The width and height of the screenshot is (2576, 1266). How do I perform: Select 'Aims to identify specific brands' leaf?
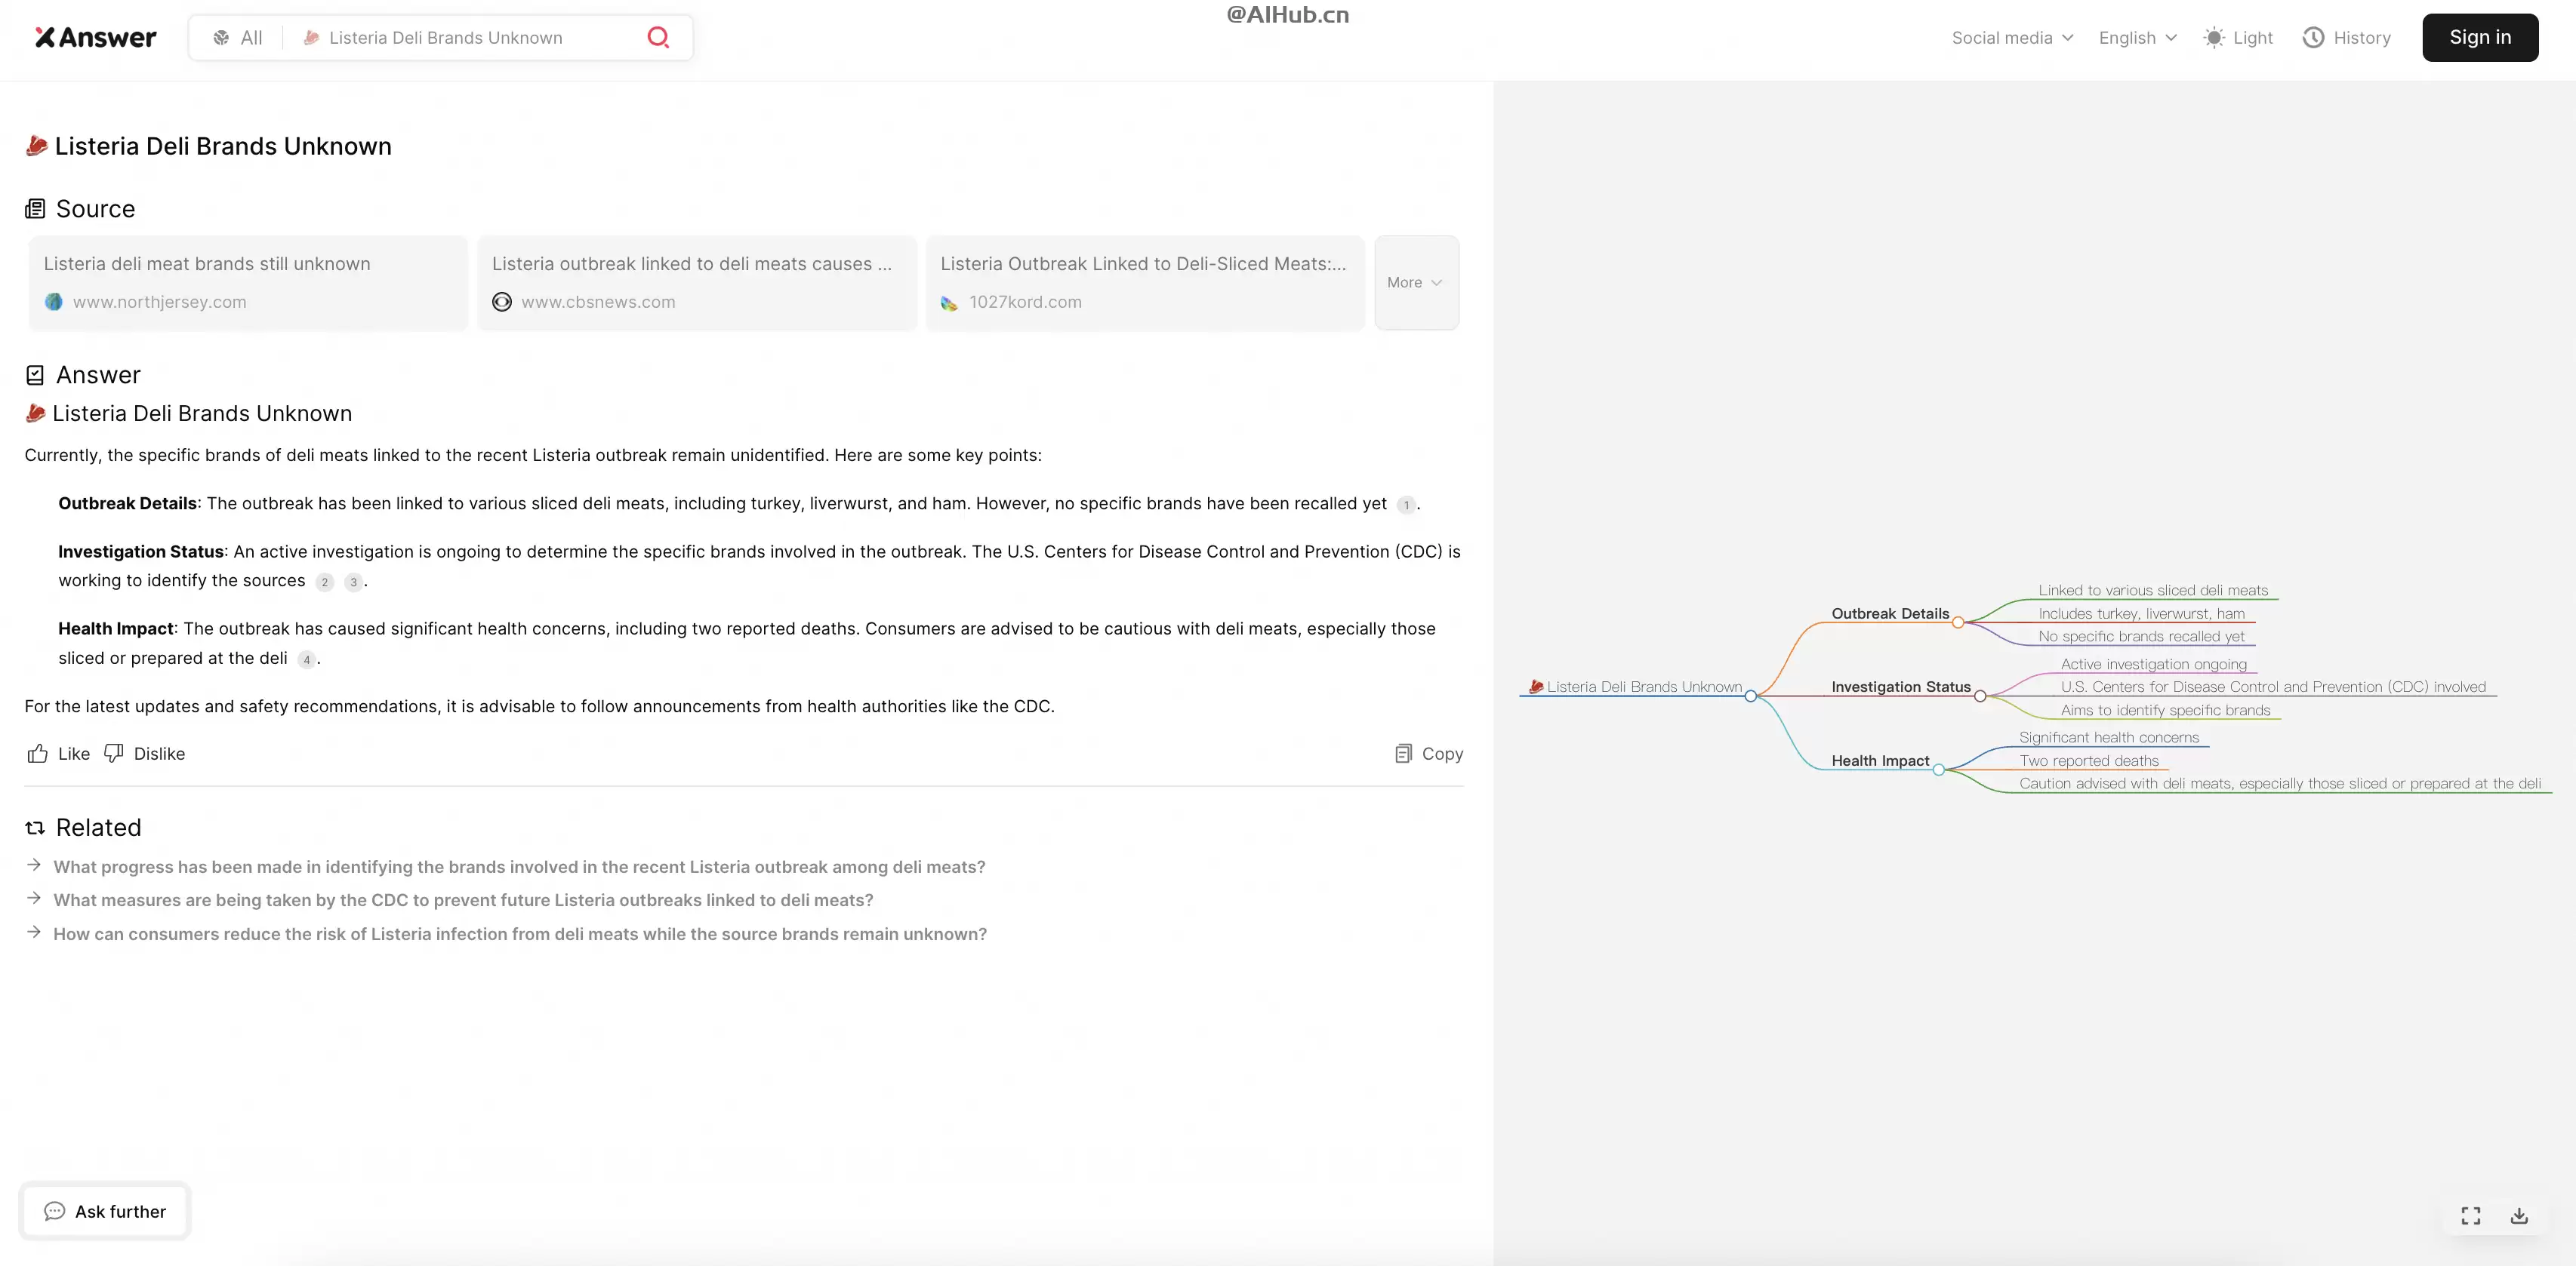coord(2165,711)
